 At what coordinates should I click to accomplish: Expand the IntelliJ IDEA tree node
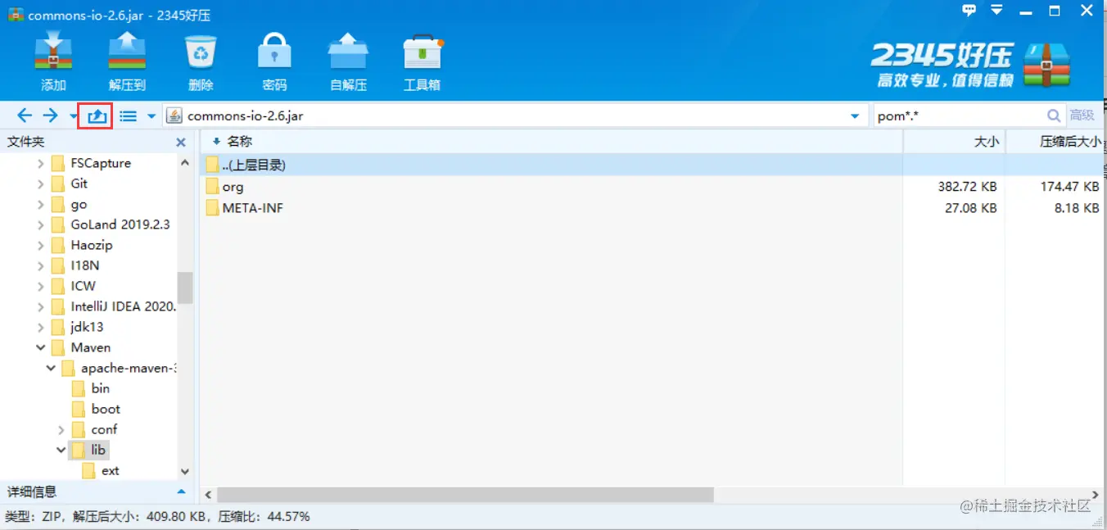41,306
